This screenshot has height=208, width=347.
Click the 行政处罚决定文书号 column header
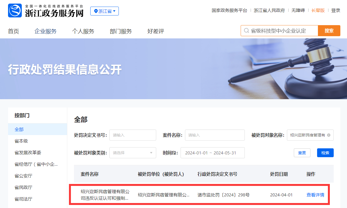[217, 174]
